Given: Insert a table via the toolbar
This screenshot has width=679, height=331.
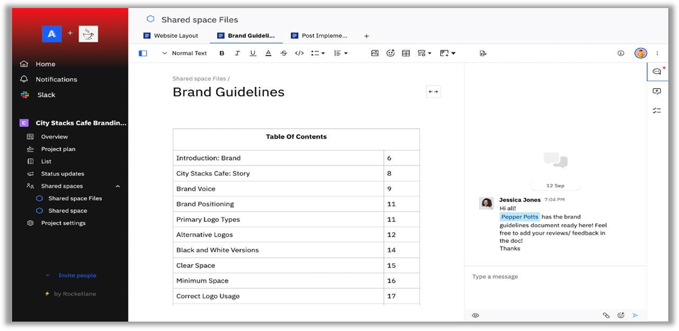Looking at the screenshot, I should (406, 53).
